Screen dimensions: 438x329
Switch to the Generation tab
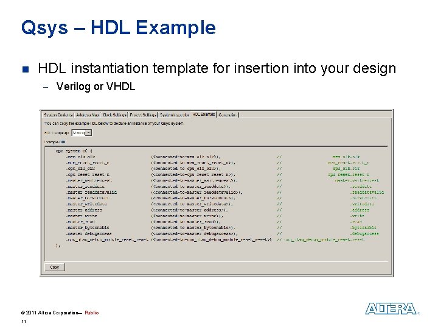tap(228, 115)
